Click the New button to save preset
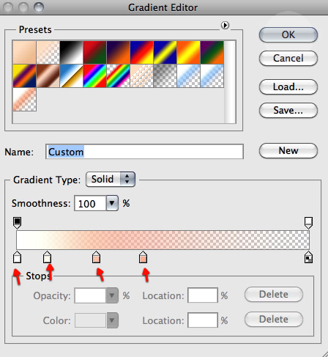328x357 pixels. tap(288, 150)
